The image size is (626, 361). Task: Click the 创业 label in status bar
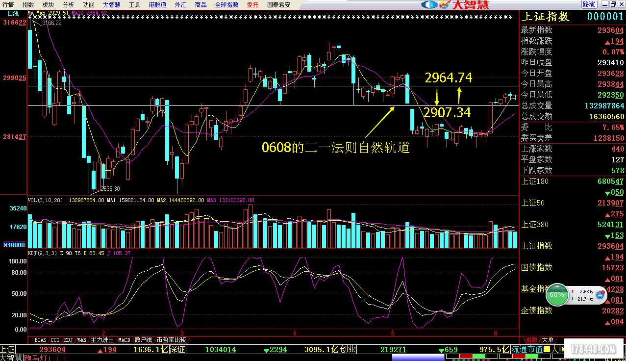tap(348, 350)
